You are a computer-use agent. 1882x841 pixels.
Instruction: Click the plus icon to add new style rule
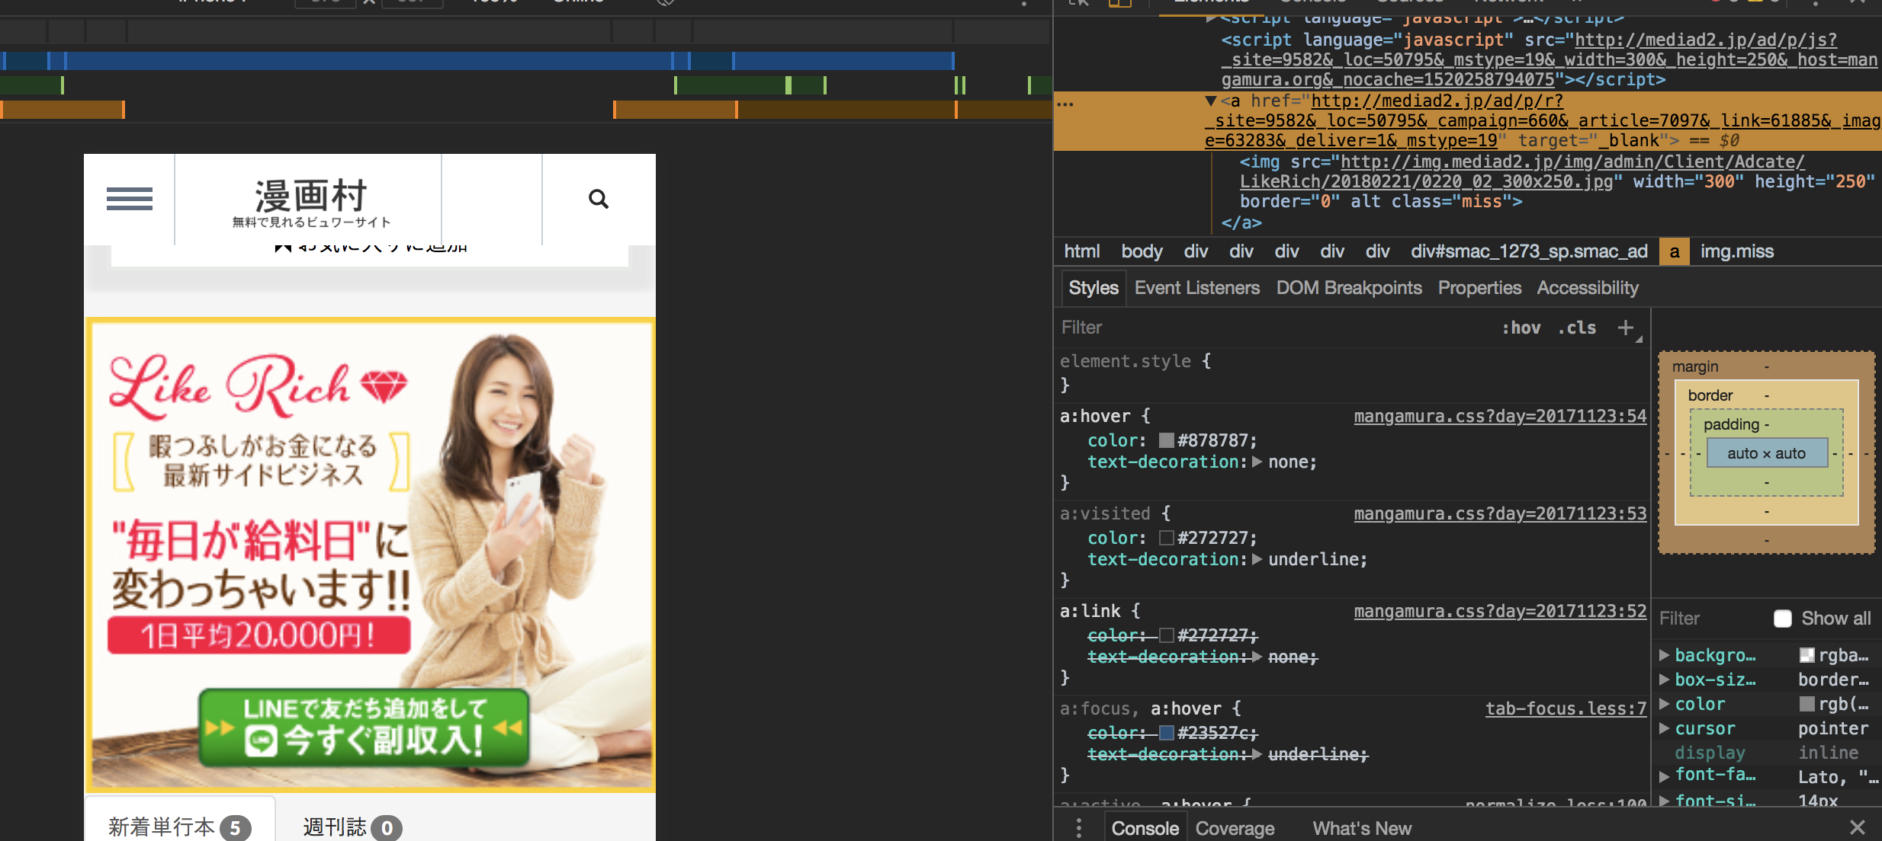(x=1625, y=328)
